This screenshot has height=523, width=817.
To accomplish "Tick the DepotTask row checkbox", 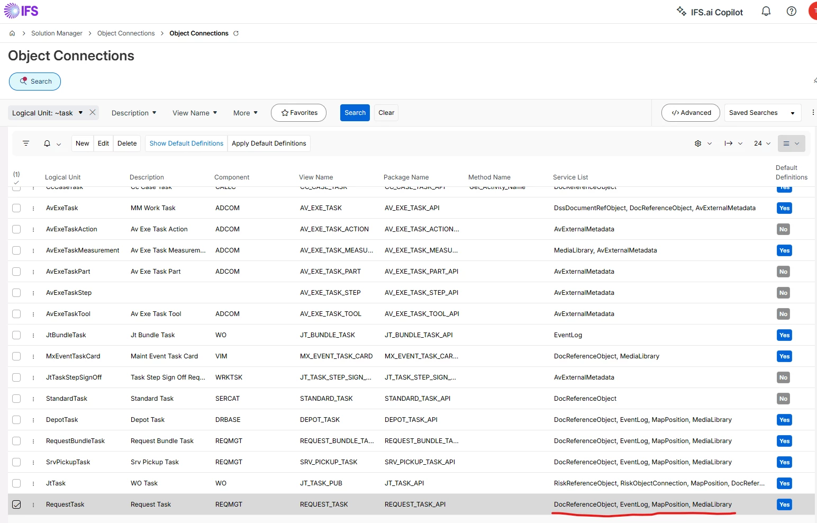I will [16, 420].
